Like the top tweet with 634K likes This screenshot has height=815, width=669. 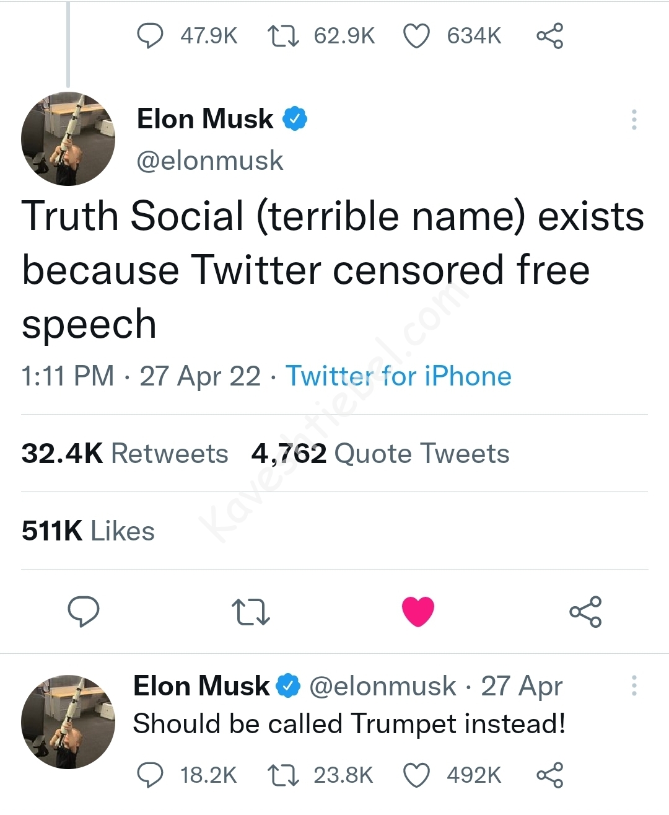416,36
